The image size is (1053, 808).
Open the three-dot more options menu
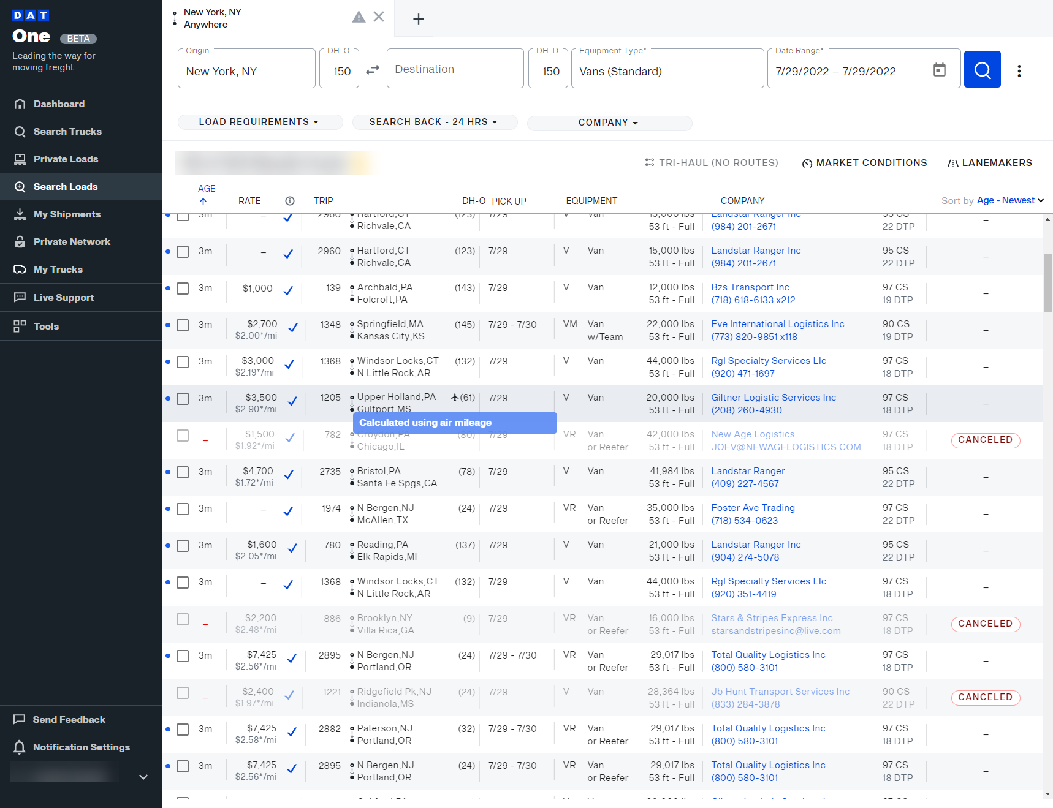(x=1019, y=71)
